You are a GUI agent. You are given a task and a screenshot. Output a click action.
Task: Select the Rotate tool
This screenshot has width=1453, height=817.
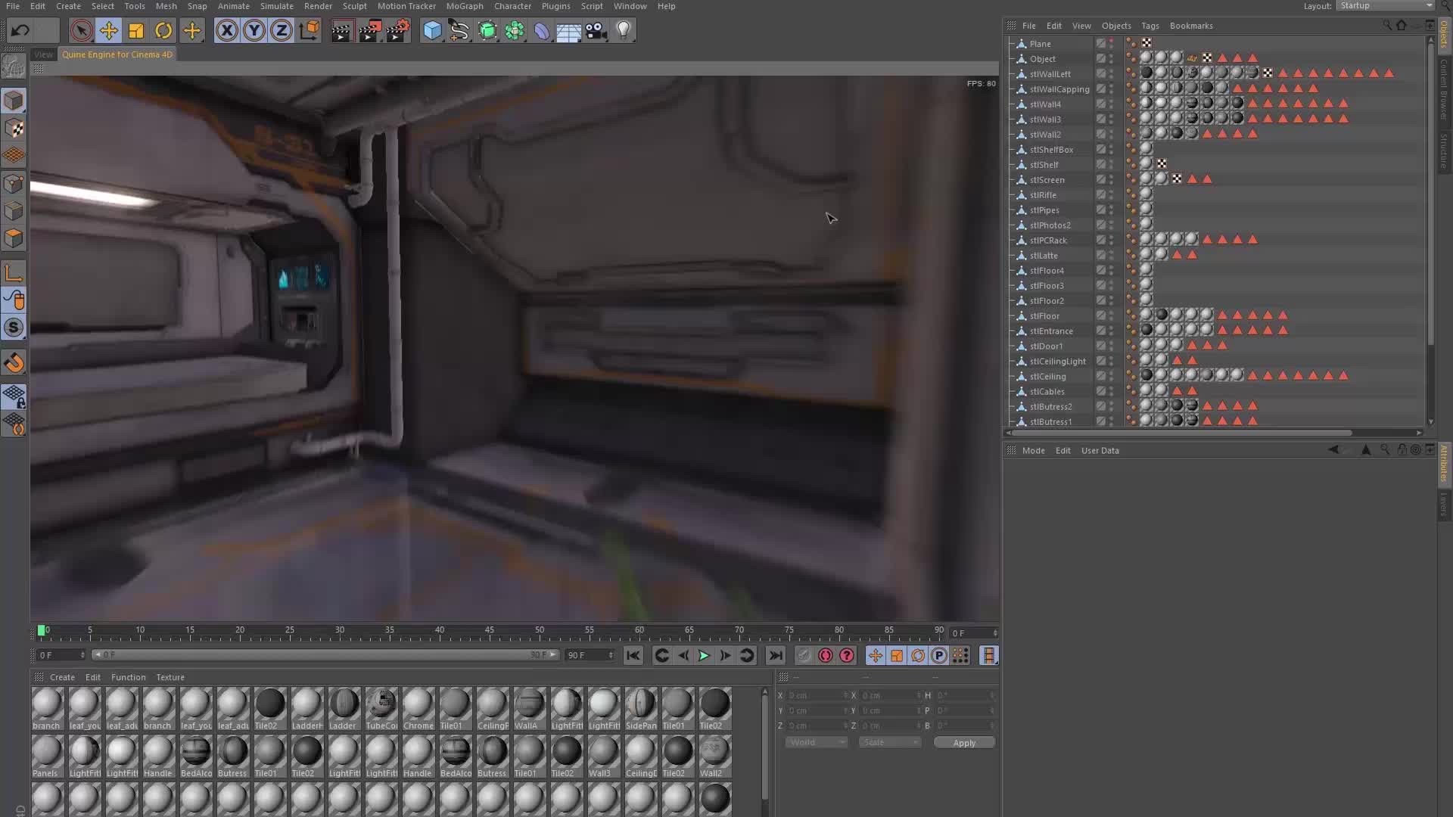tap(163, 31)
